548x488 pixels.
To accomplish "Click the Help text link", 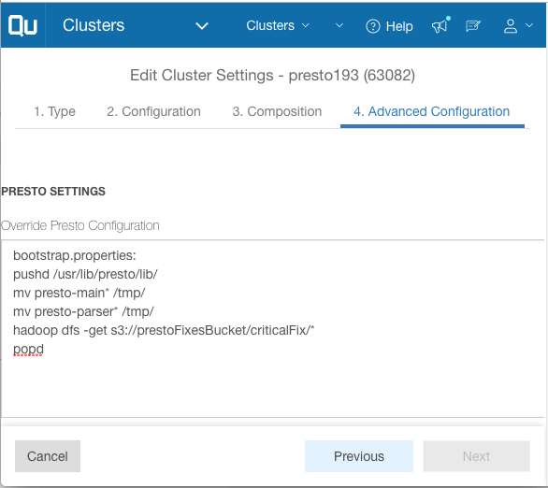I will pyautogui.click(x=399, y=26).
